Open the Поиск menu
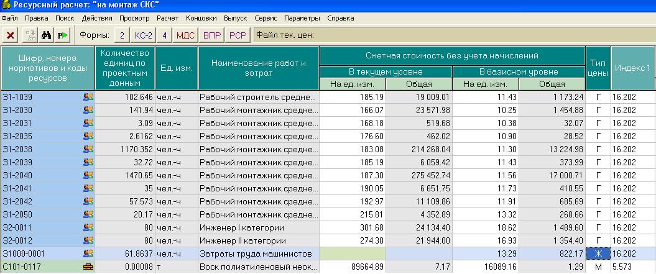The image size is (656, 274). [x=65, y=19]
